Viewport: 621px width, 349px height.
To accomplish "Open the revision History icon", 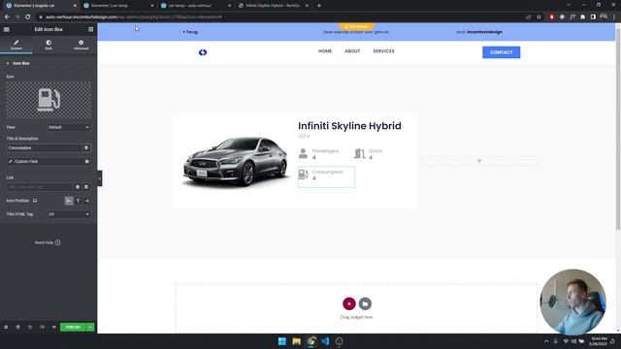I will [30, 328].
